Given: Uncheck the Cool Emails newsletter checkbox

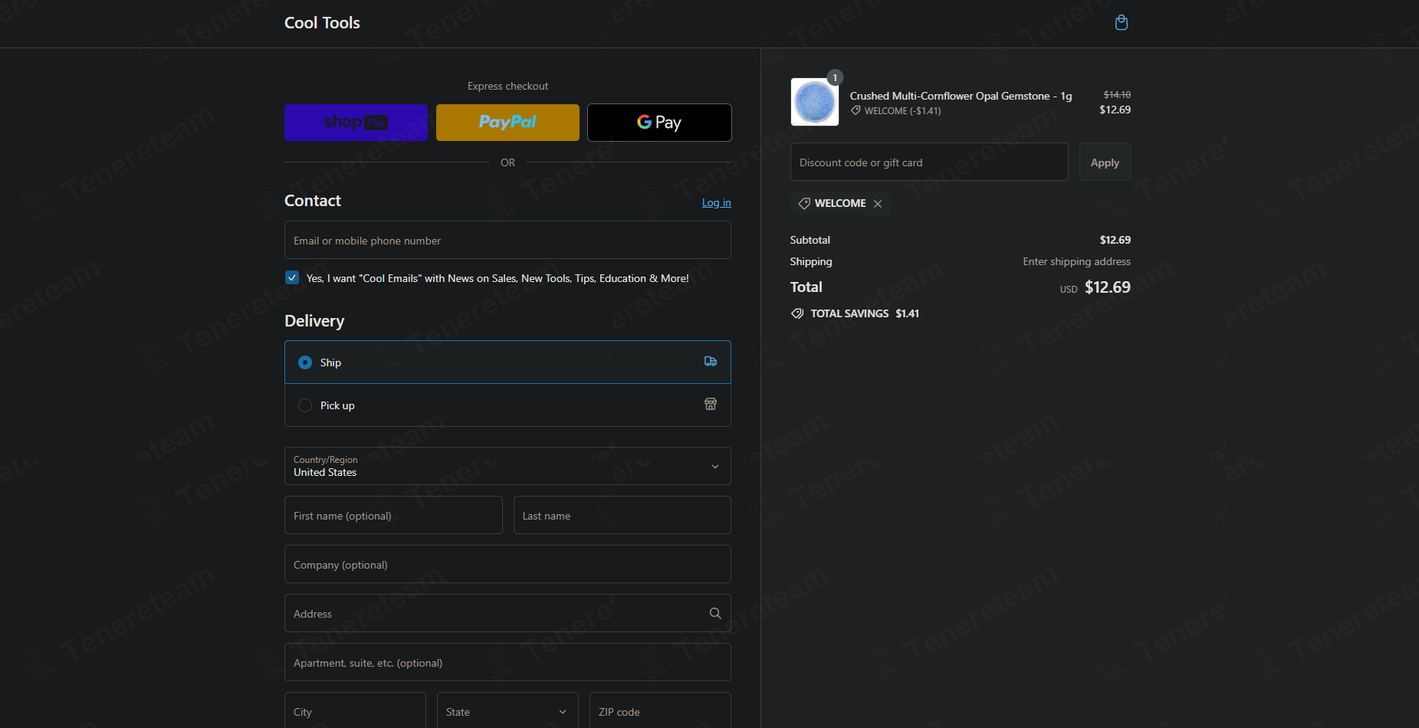Looking at the screenshot, I should [292, 277].
